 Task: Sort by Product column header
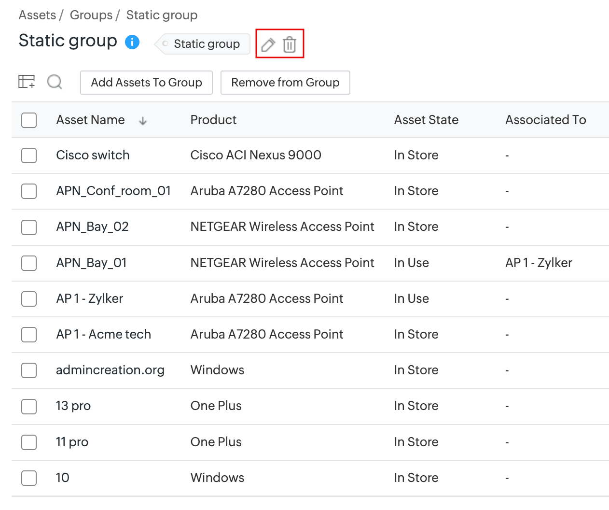click(213, 120)
